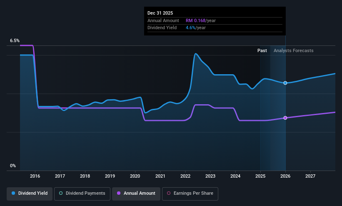342x206 pixels.
Task: Enable the Dividend Payments series
Action: pyautogui.click(x=82, y=194)
